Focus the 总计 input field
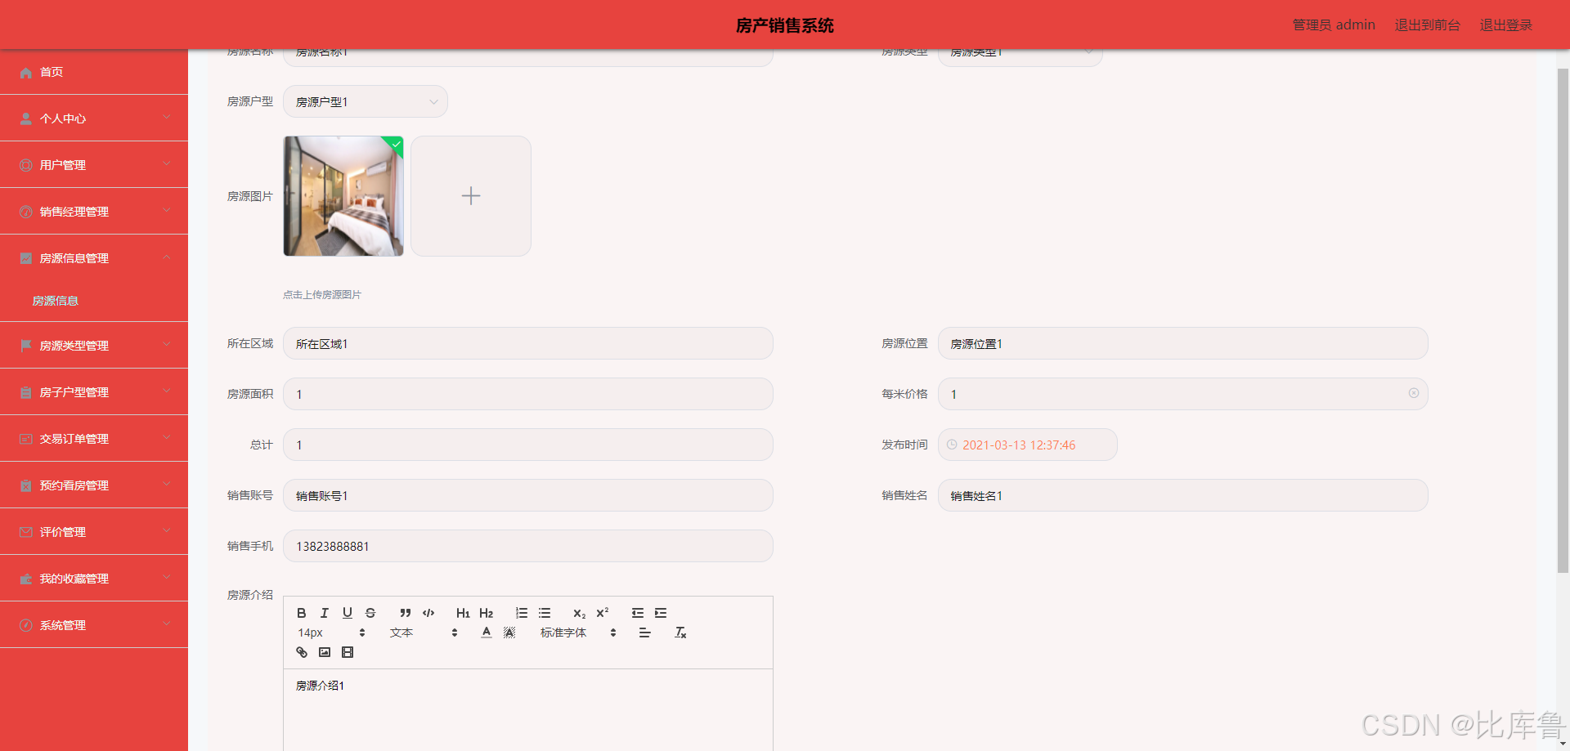Viewport: 1570px width, 751px height. point(528,445)
